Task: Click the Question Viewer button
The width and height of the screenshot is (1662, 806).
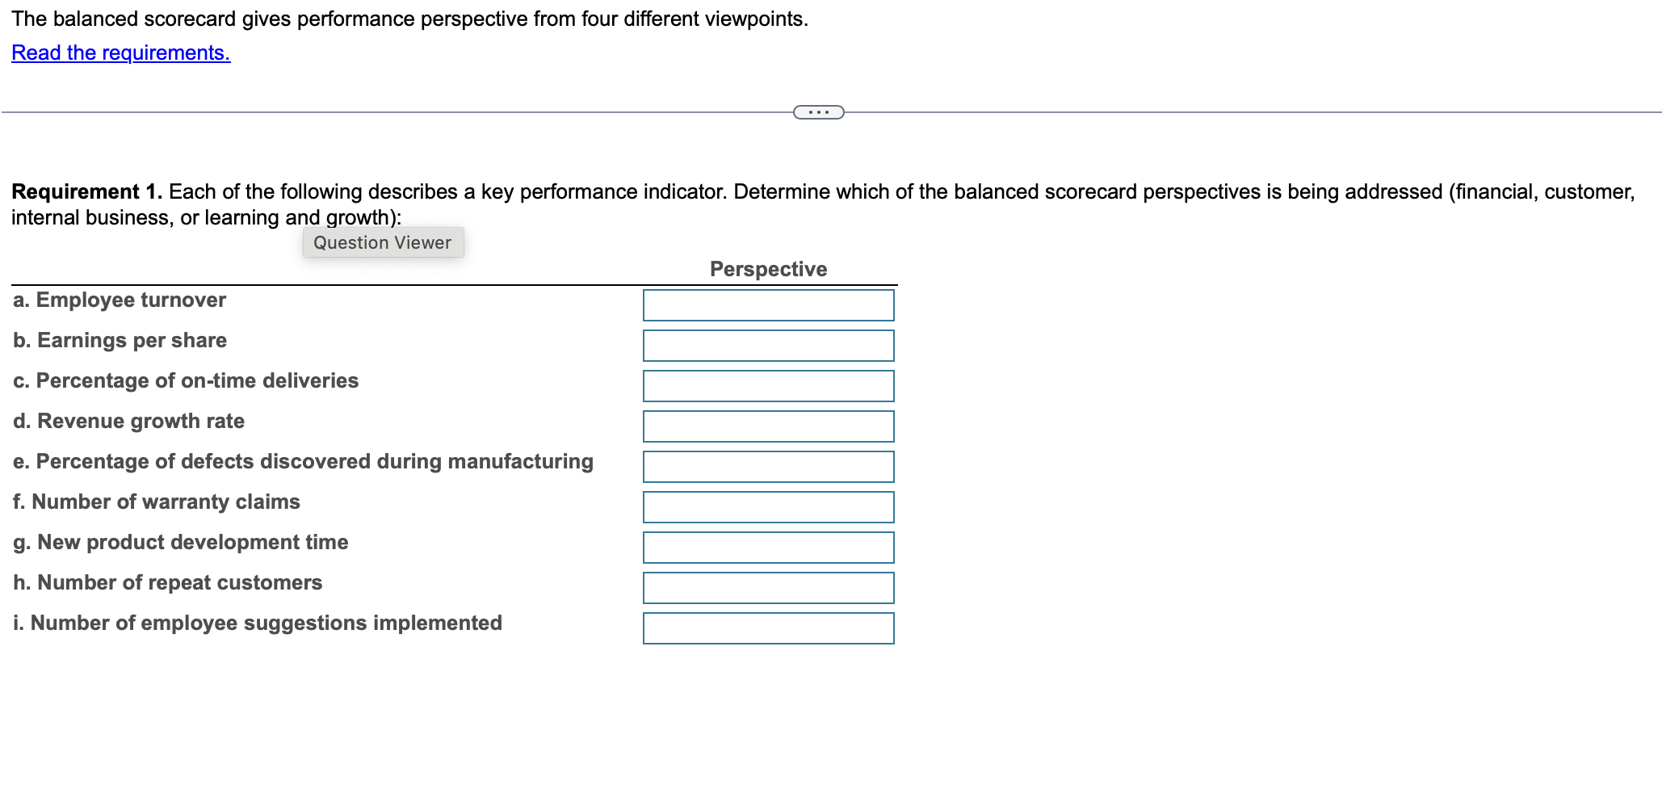Action: [382, 241]
